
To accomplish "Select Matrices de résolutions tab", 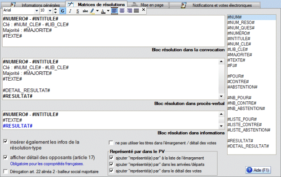I will click(97, 4).
